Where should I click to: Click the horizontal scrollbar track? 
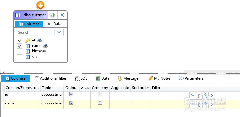(x=95, y=72)
